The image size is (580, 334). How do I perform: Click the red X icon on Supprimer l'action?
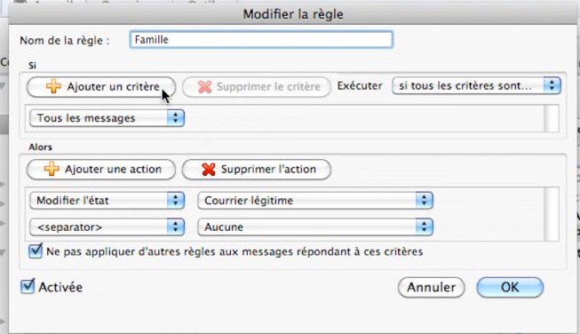tap(209, 170)
